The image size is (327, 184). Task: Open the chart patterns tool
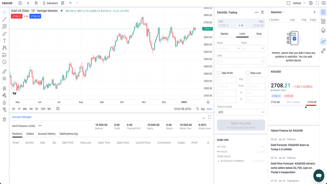click(x=4, y=48)
